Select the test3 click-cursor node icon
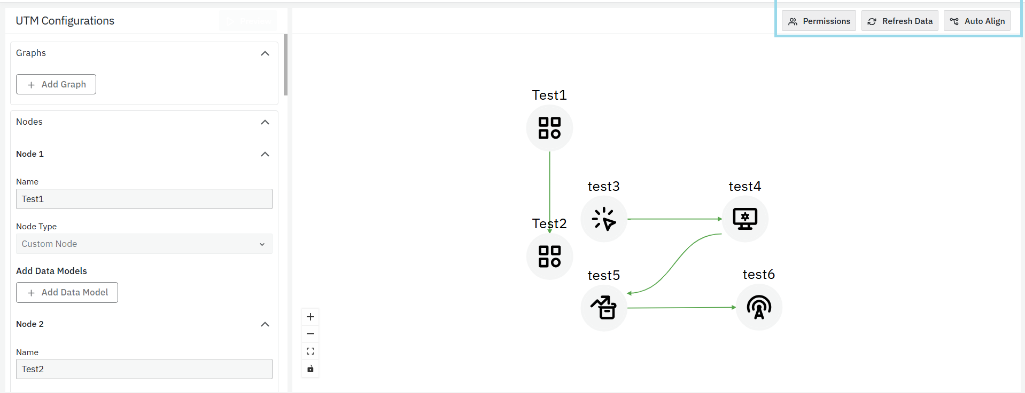 click(604, 219)
